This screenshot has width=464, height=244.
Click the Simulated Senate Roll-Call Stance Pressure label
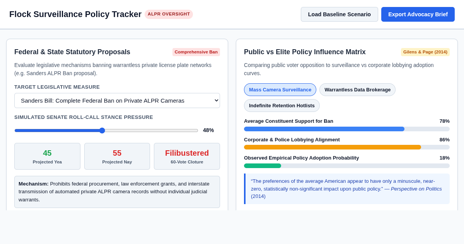pyautogui.click(x=84, y=117)
